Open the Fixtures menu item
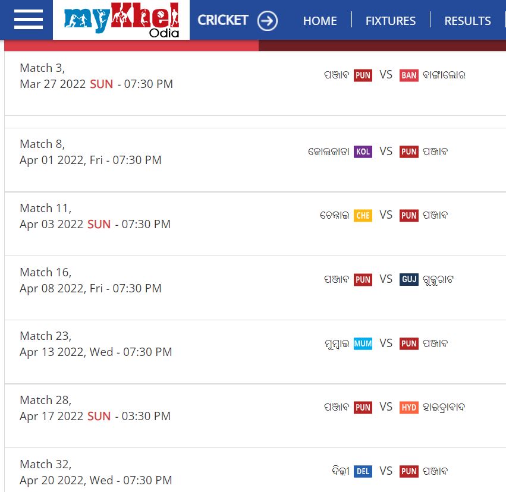Viewport: 506px width, 492px height. point(391,21)
